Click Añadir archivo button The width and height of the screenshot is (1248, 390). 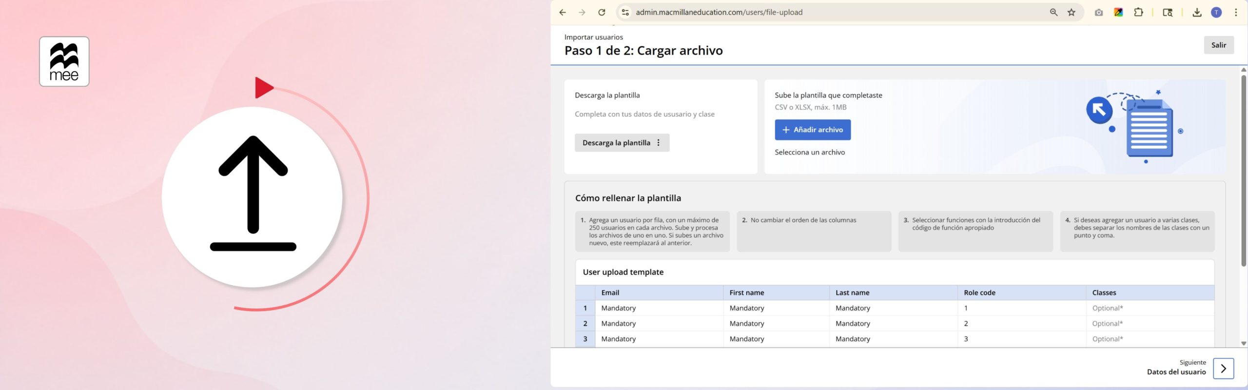tap(813, 130)
